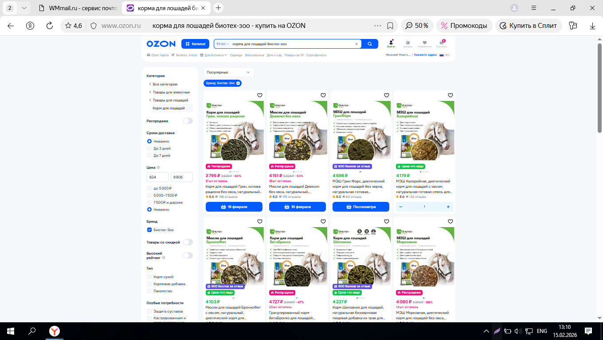Open the Популярные sorting dropdown
The width and height of the screenshot is (603, 340).
tap(229, 72)
